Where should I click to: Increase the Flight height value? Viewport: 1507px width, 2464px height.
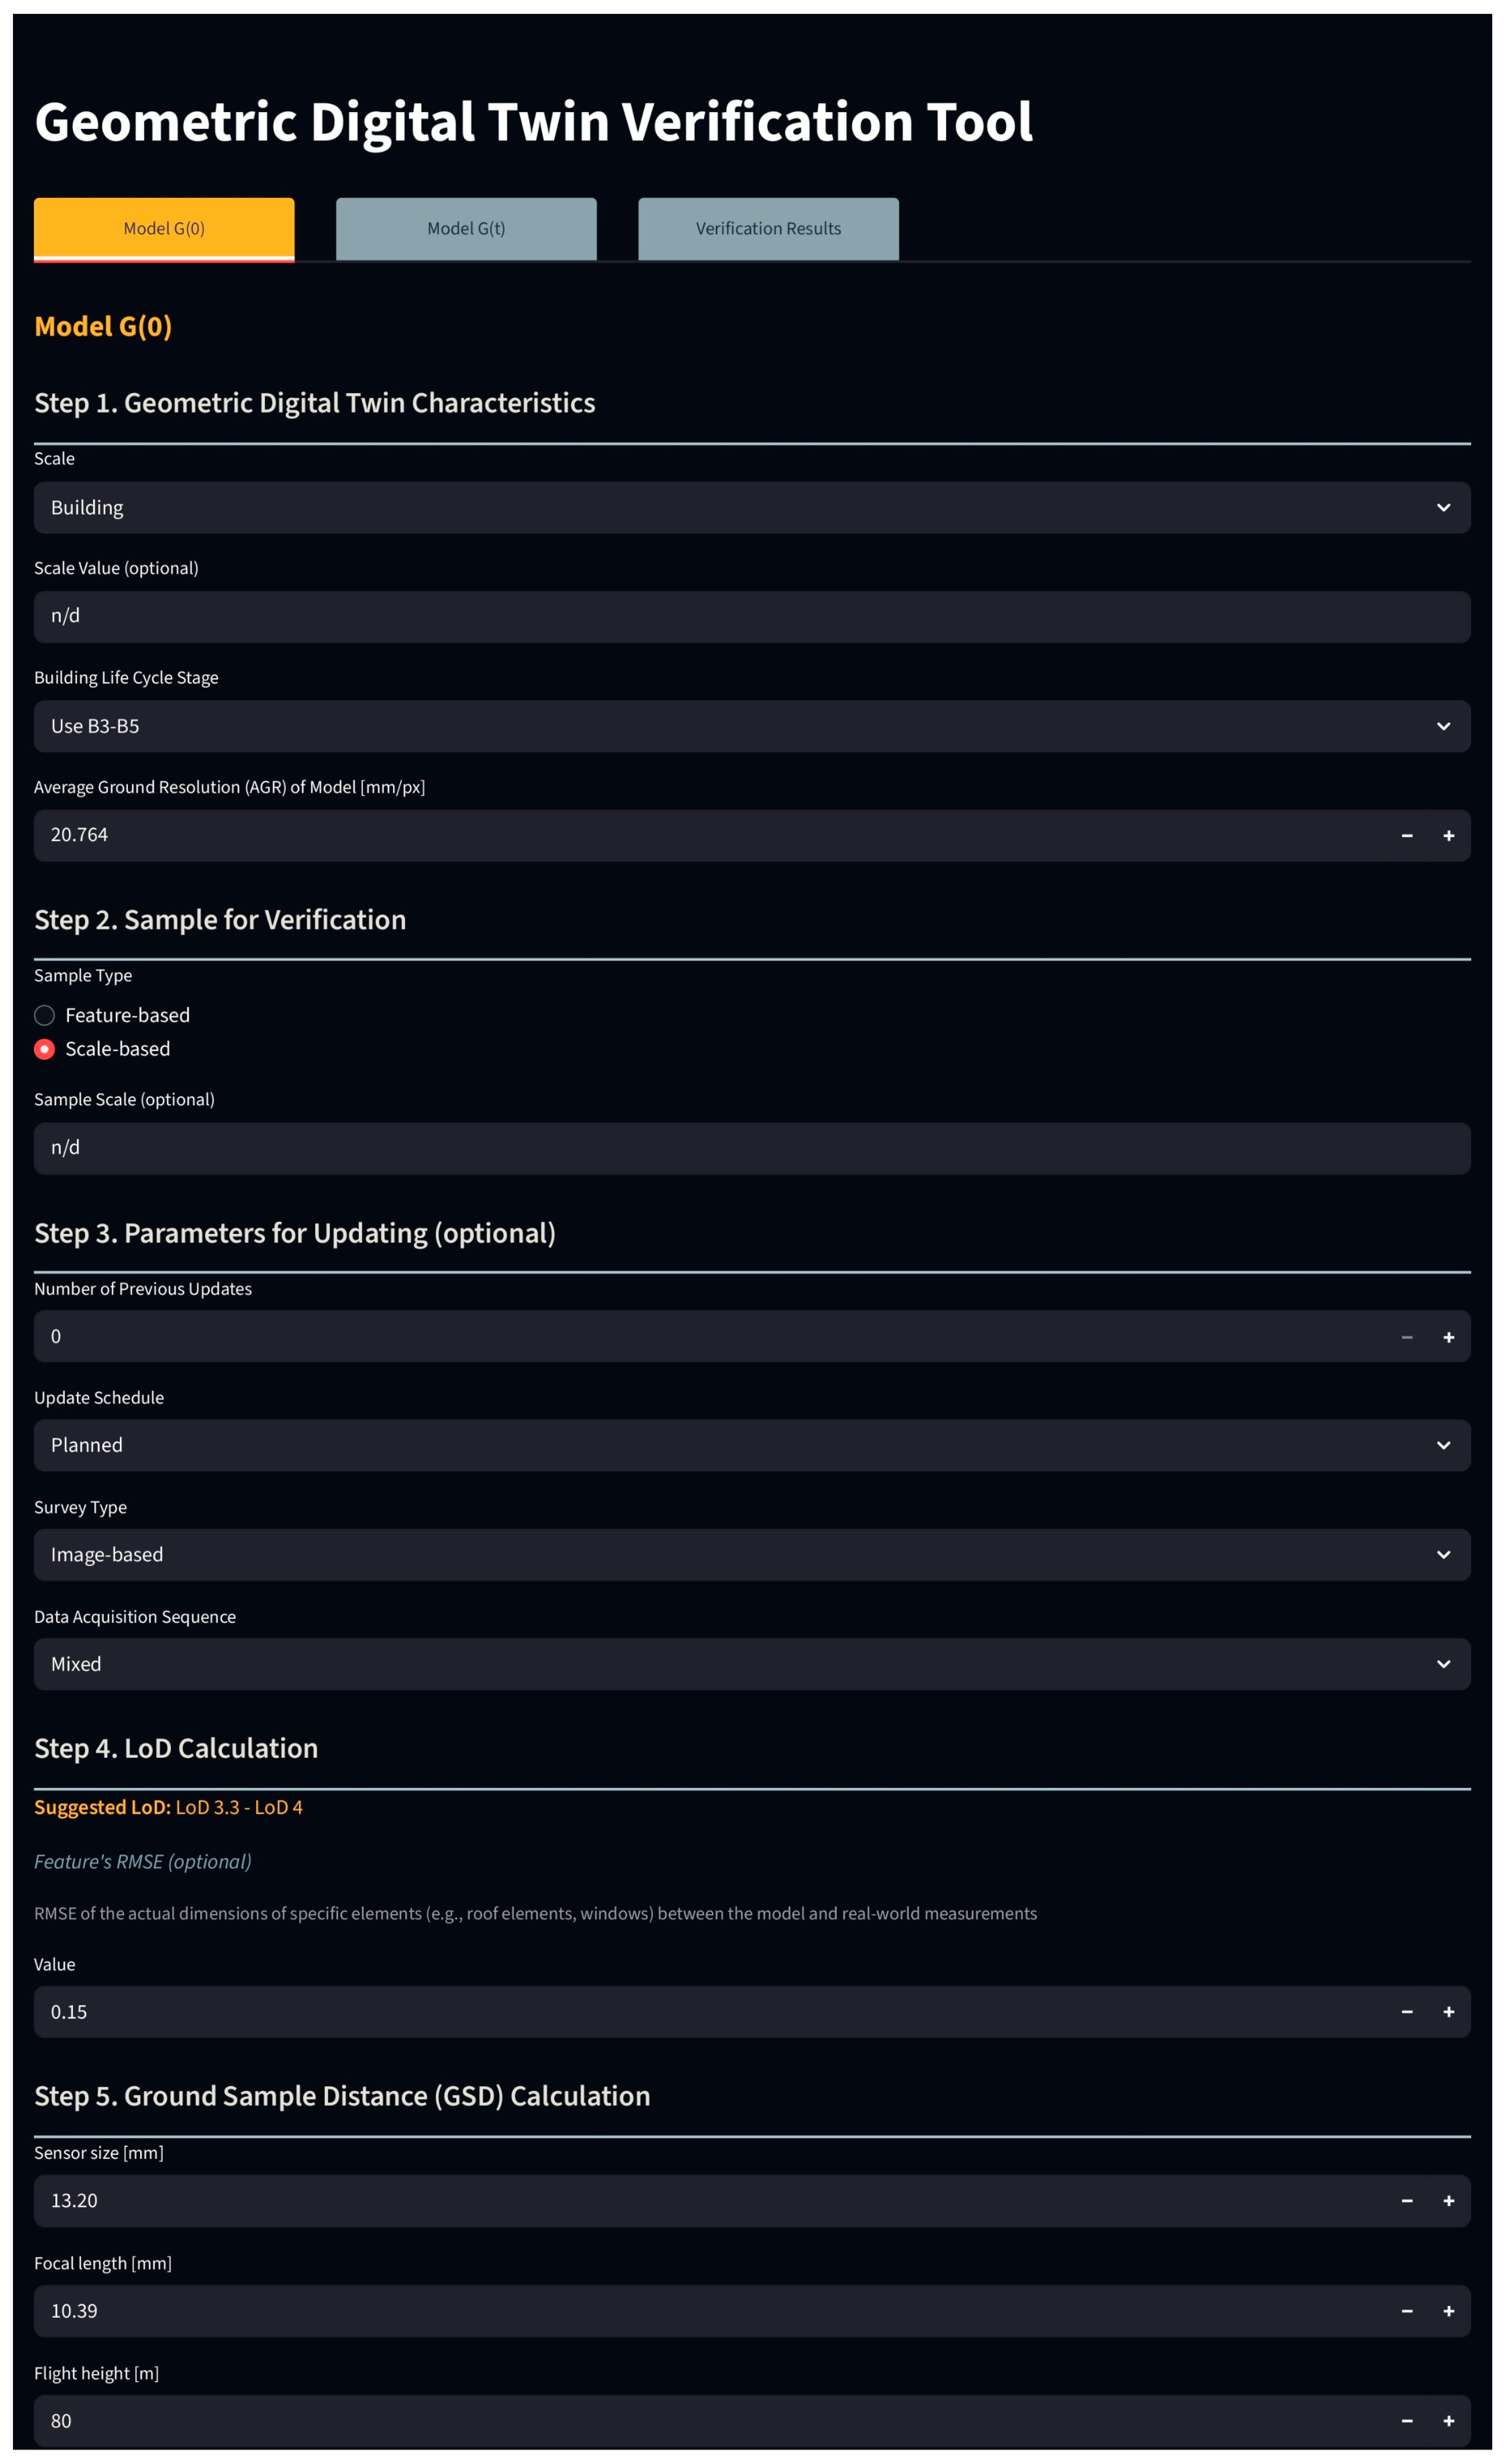(x=1448, y=2421)
